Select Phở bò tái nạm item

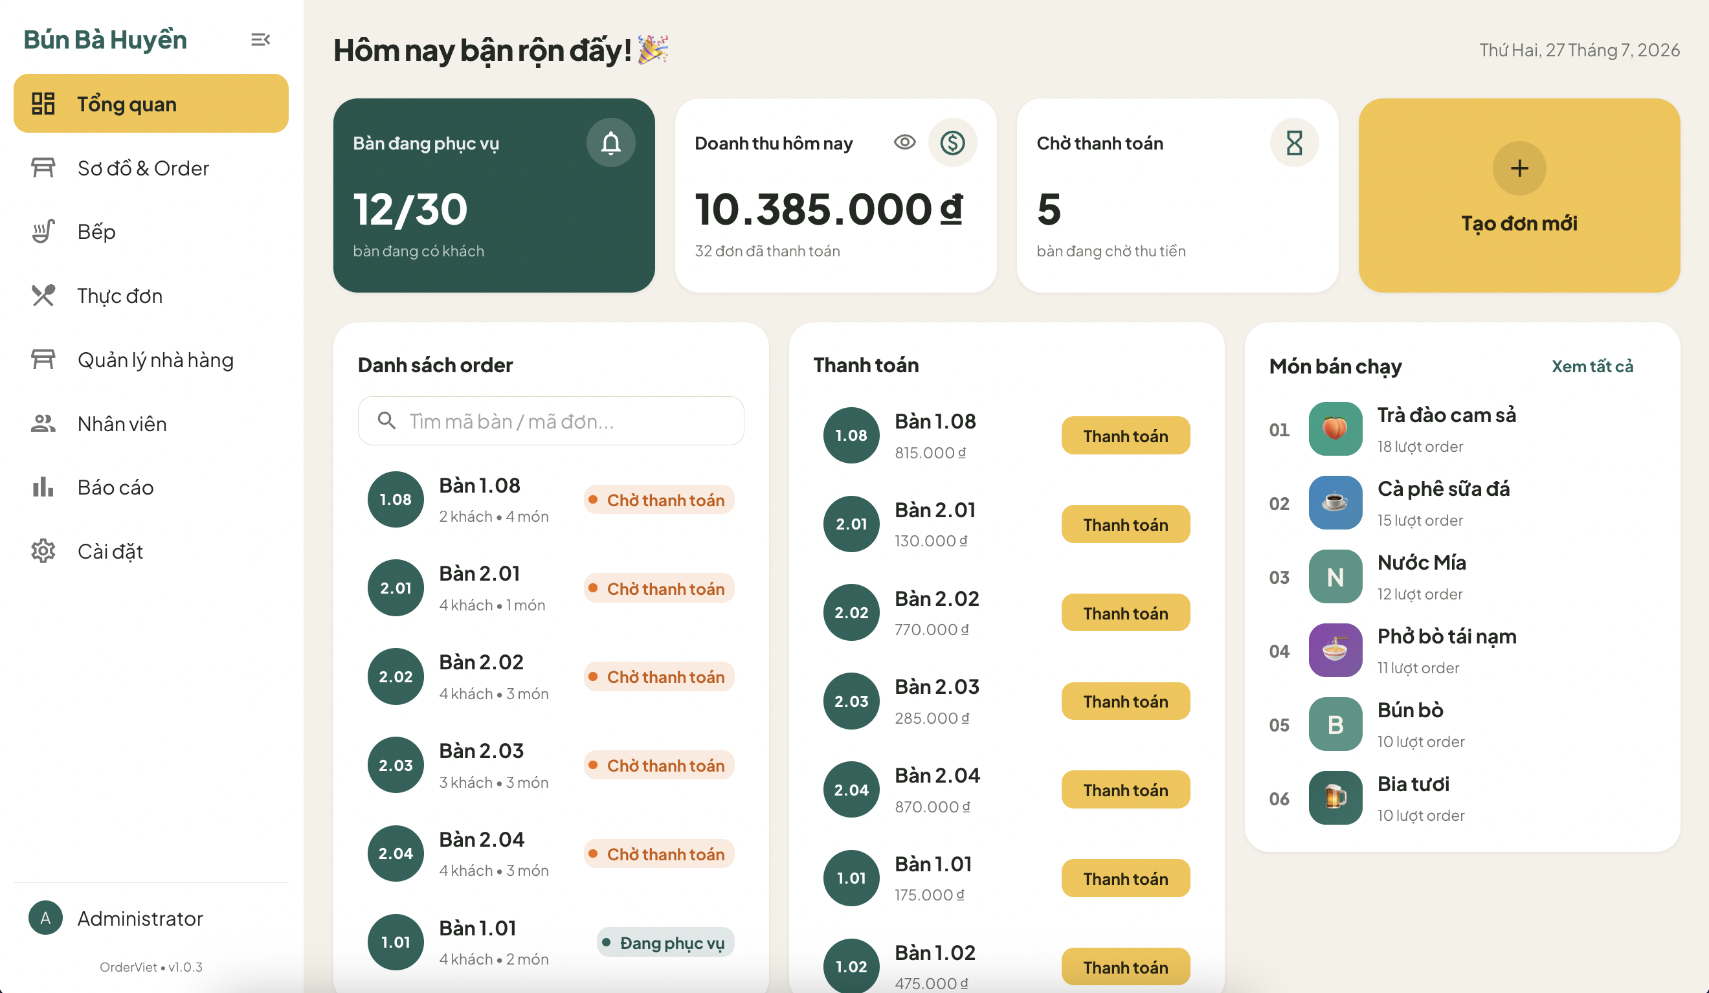(x=1461, y=651)
